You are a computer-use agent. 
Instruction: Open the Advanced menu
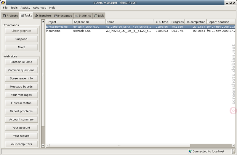40,8
